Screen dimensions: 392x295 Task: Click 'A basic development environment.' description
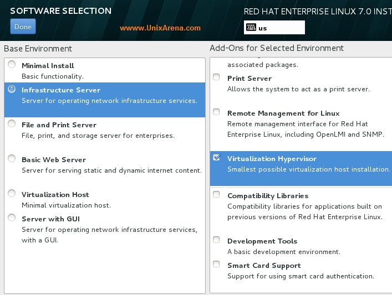click(x=284, y=252)
